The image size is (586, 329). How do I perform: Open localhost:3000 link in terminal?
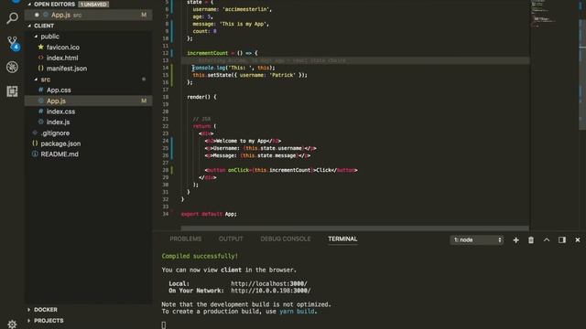pos(269,283)
